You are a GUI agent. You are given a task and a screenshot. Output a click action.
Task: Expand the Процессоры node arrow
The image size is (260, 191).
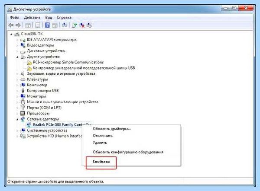(17, 114)
